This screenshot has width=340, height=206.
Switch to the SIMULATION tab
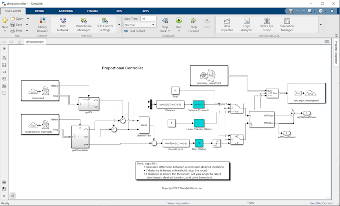pyautogui.click(x=13, y=11)
